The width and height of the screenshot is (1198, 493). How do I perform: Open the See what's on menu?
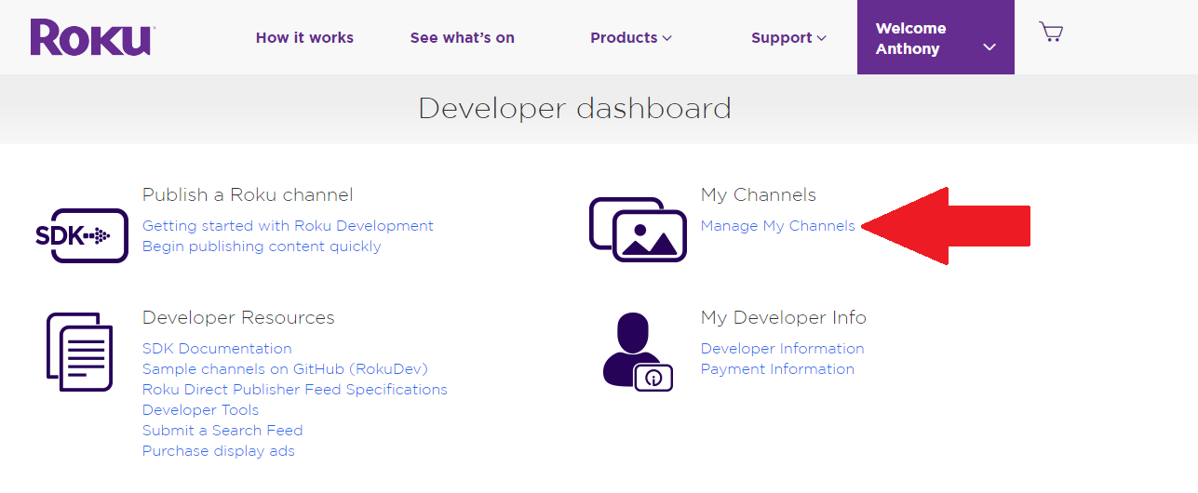(x=463, y=38)
